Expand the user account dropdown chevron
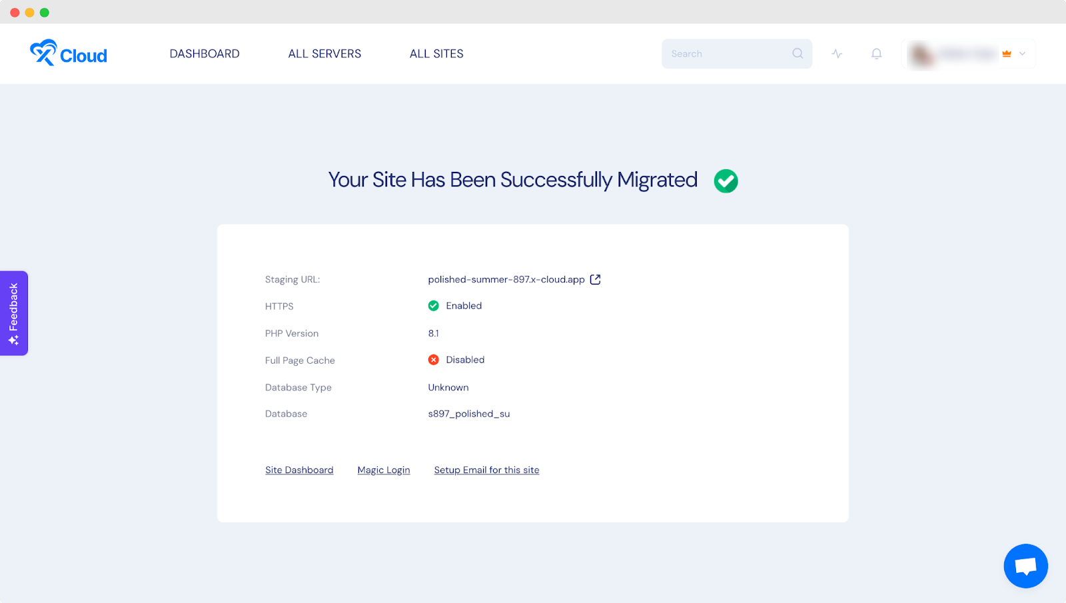Viewport: 1066px width, 603px height. (x=1023, y=54)
